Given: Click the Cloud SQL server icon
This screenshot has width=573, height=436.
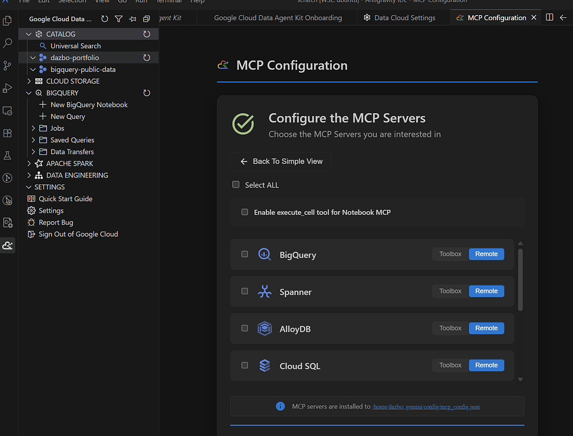Looking at the screenshot, I should coord(265,365).
